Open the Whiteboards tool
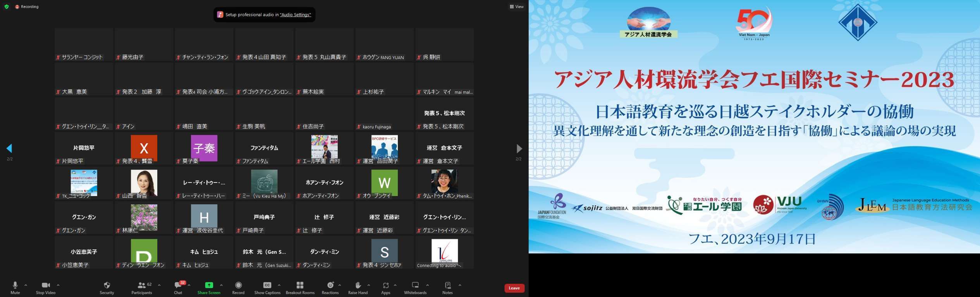Viewport: 980px width, 297px height. 415,285
